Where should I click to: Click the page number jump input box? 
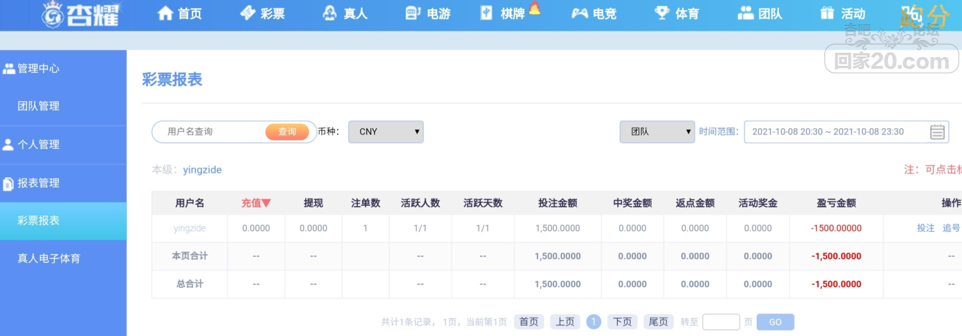[721, 322]
